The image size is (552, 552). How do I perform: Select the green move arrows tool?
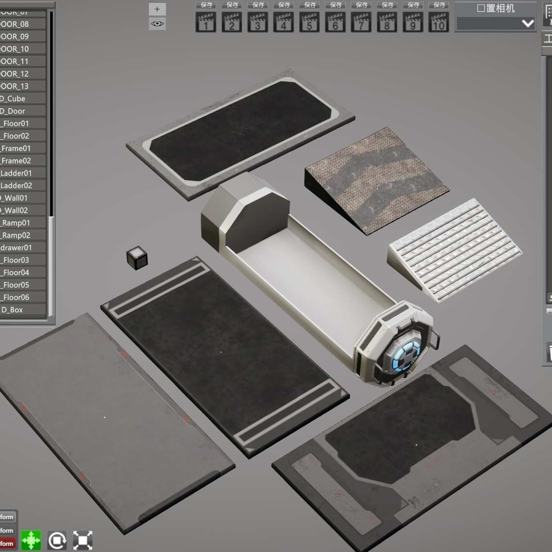tap(31, 540)
